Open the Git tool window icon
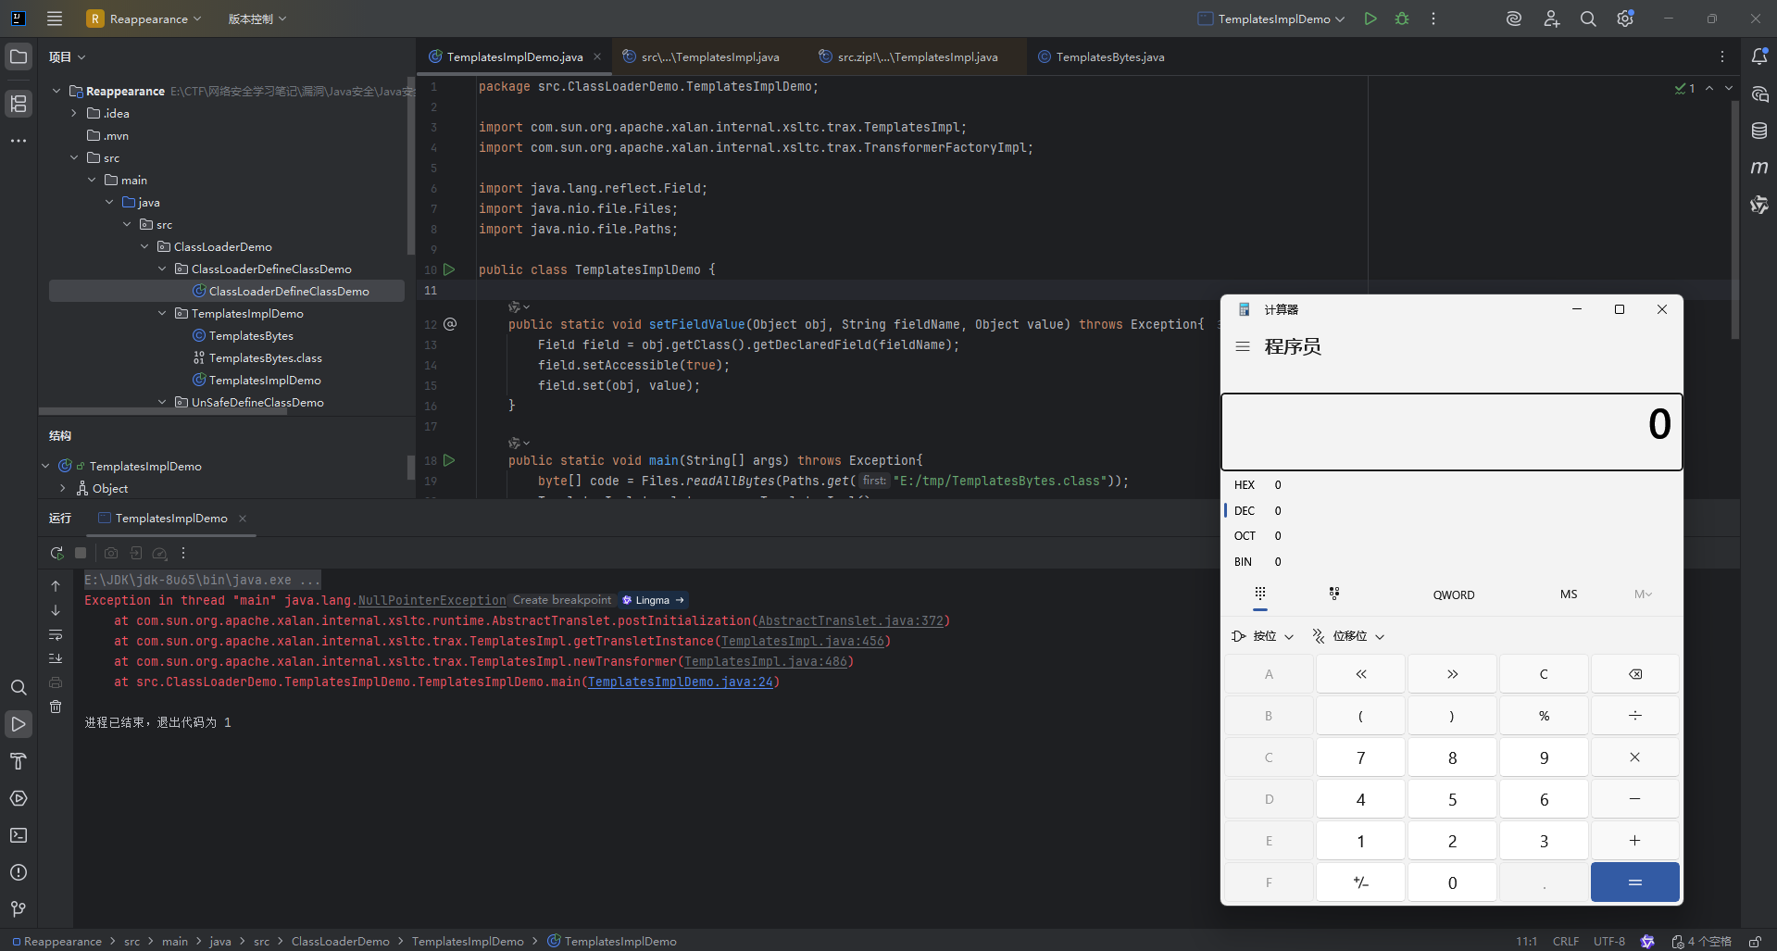The width and height of the screenshot is (1777, 951). pos(19,909)
